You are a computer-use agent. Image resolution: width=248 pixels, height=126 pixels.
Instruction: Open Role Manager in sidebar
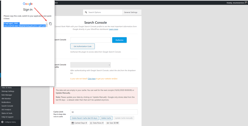tap(7, 95)
